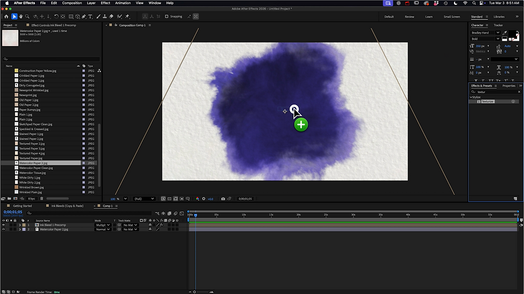Click the graph editor icon in timeline
The image size is (524, 294).
182,213
